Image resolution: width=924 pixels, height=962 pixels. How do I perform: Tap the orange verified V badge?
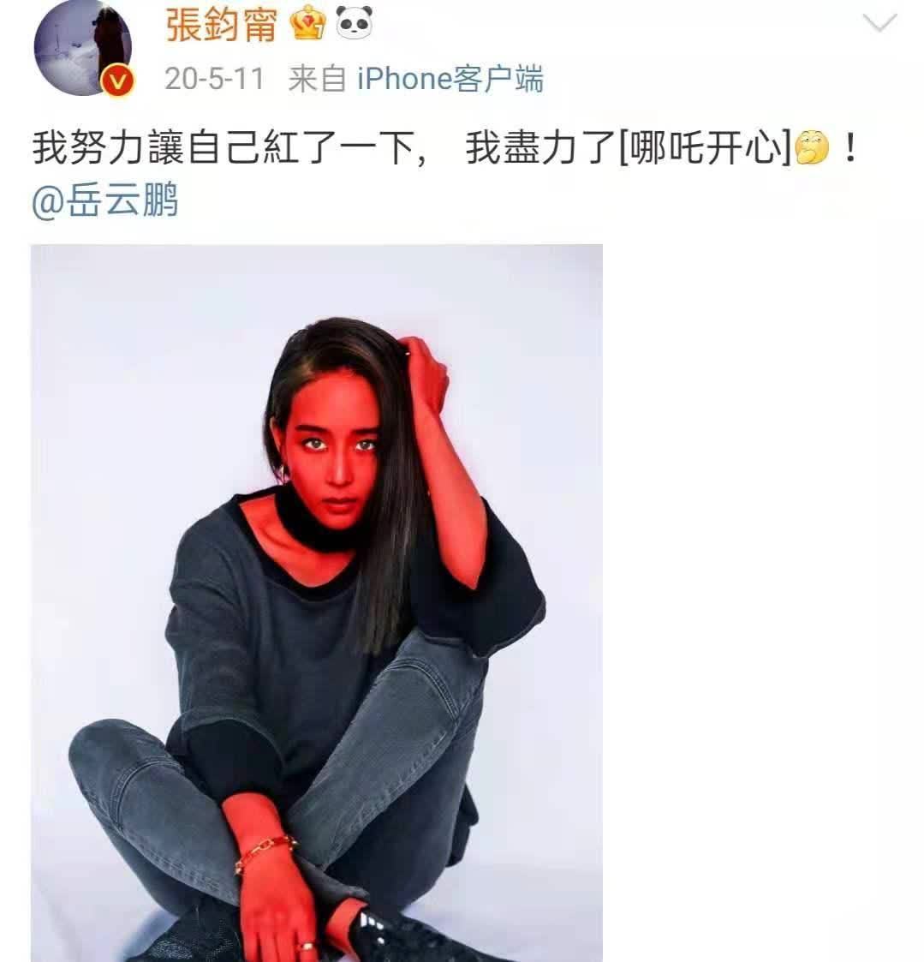tap(117, 82)
